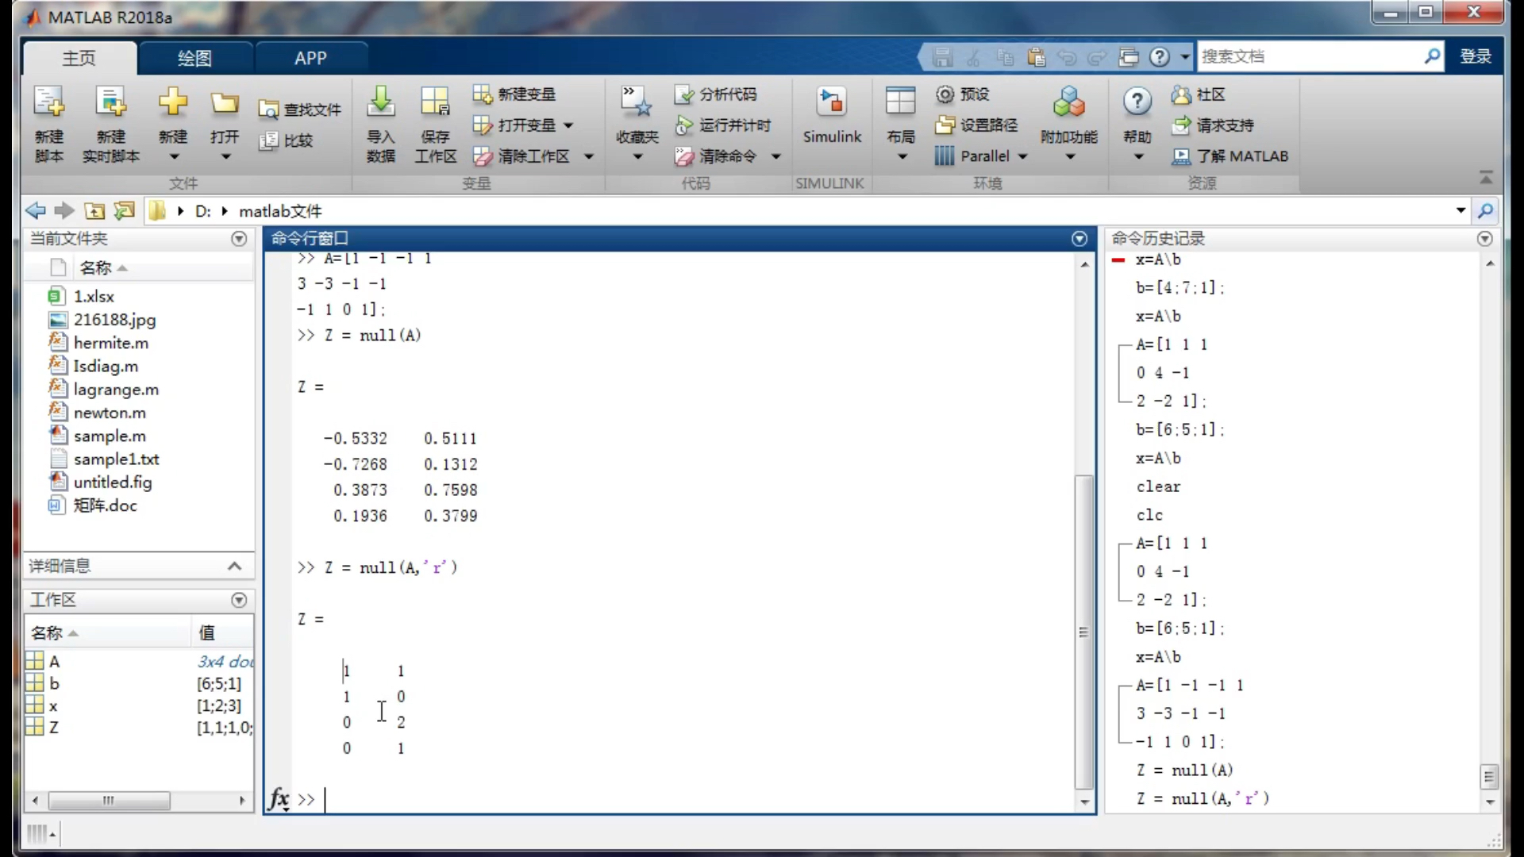Open the Command Window actions menu

point(1079,239)
